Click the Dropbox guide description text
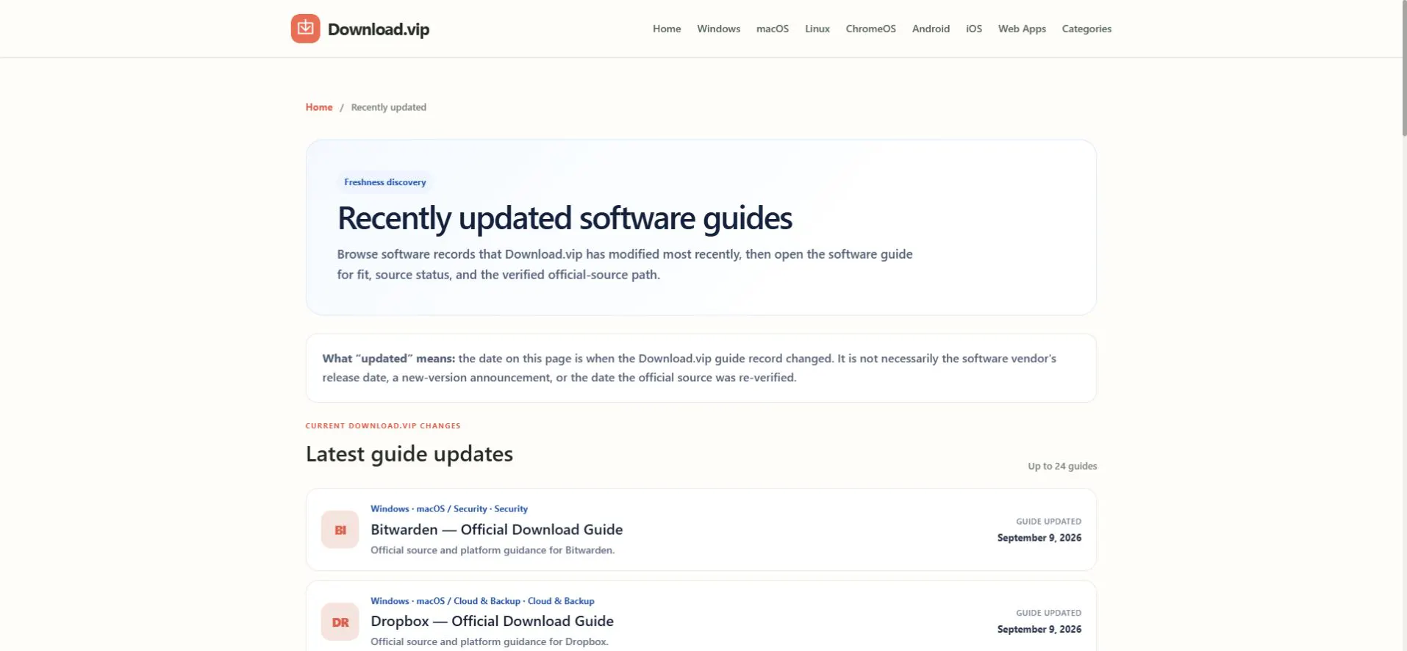1407x651 pixels. (490, 642)
